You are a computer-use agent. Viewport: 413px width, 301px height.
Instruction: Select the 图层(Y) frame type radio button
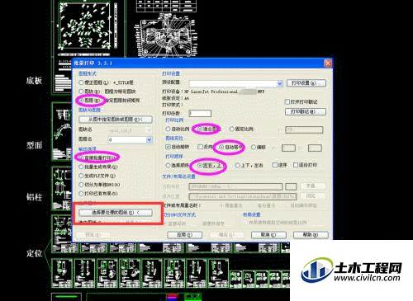(x=81, y=101)
